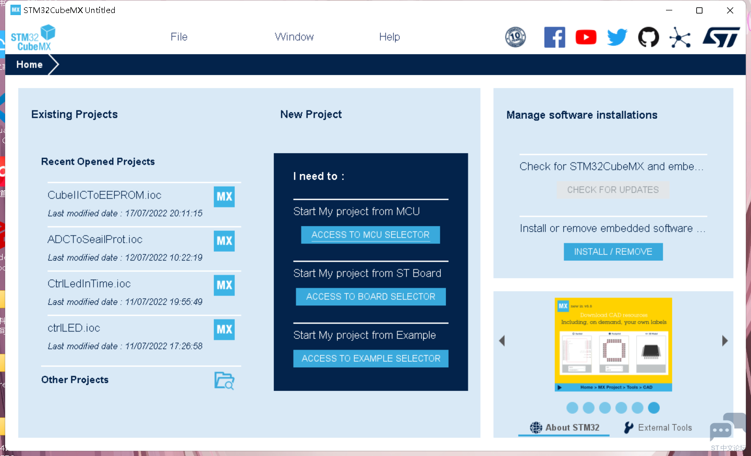Click INSTALL / REMOVE button
This screenshot has width=751, height=456.
613,252
